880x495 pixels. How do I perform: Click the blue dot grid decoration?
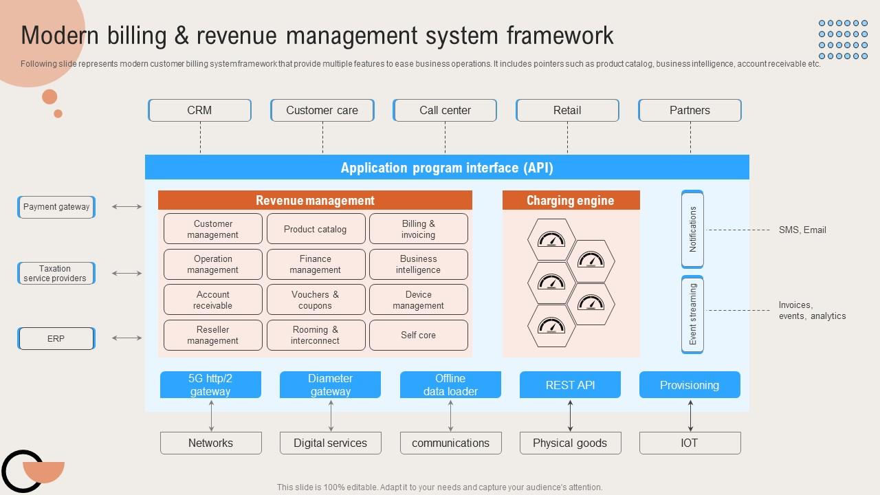(x=843, y=40)
